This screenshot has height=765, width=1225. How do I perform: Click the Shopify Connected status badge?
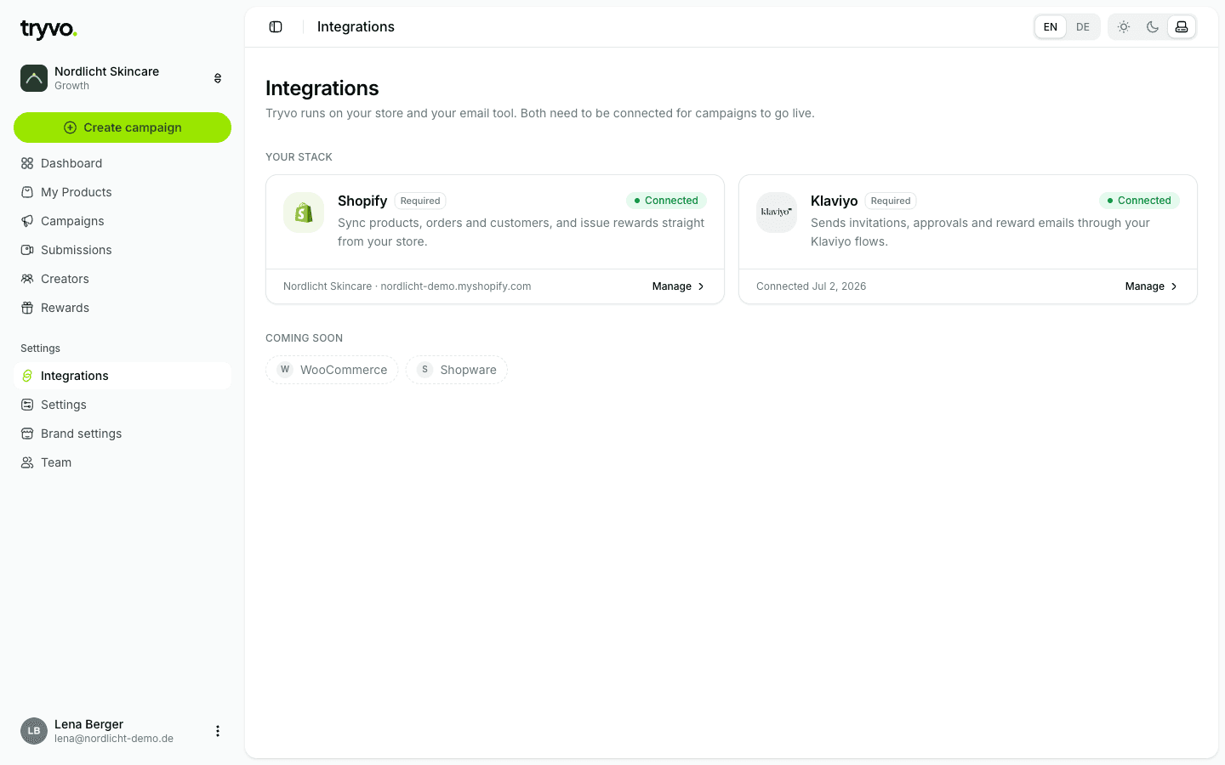coord(666,201)
